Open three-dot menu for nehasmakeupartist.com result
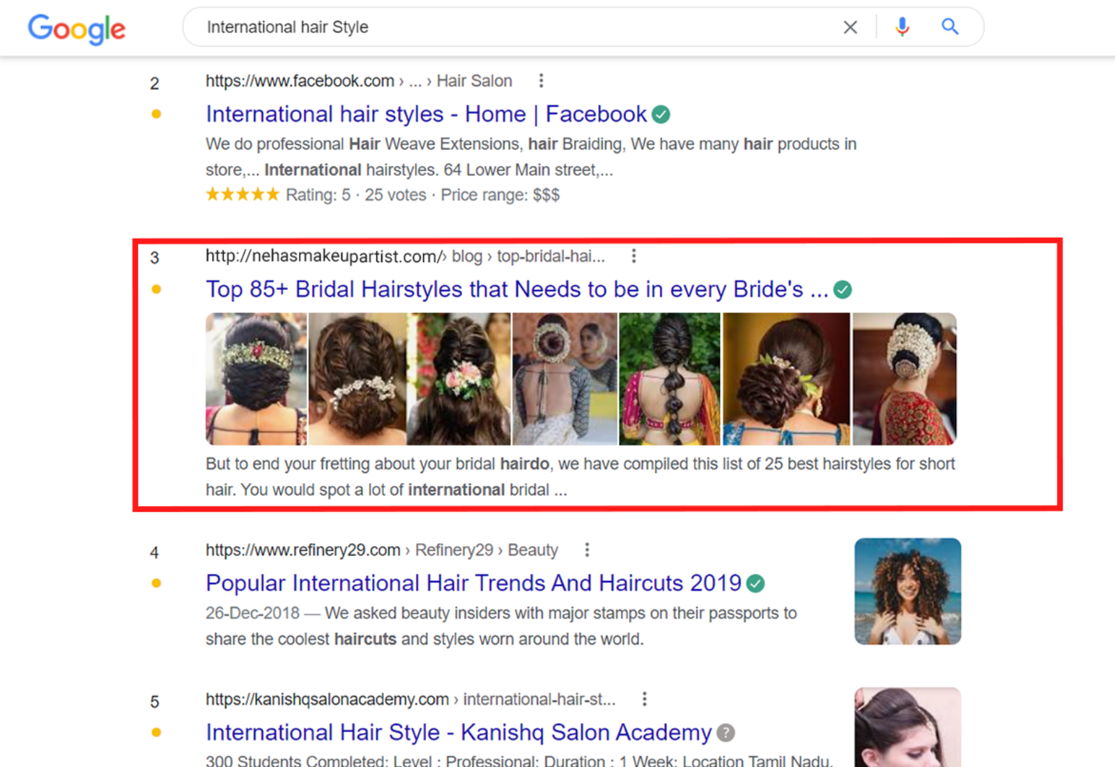Image resolution: width=1115 pixels, height=767 pixels. pyautogui.click(x=633, y=256)
